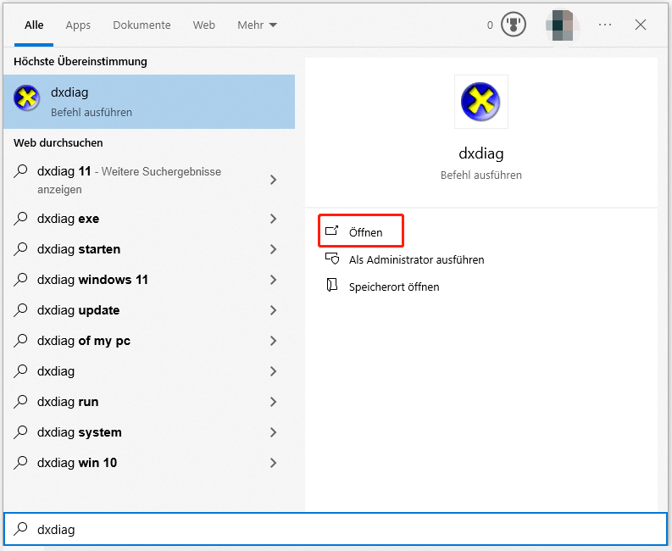Click the search icon beside plain dxdiag suggestion
Screen dimensions: 672x551
20,371
